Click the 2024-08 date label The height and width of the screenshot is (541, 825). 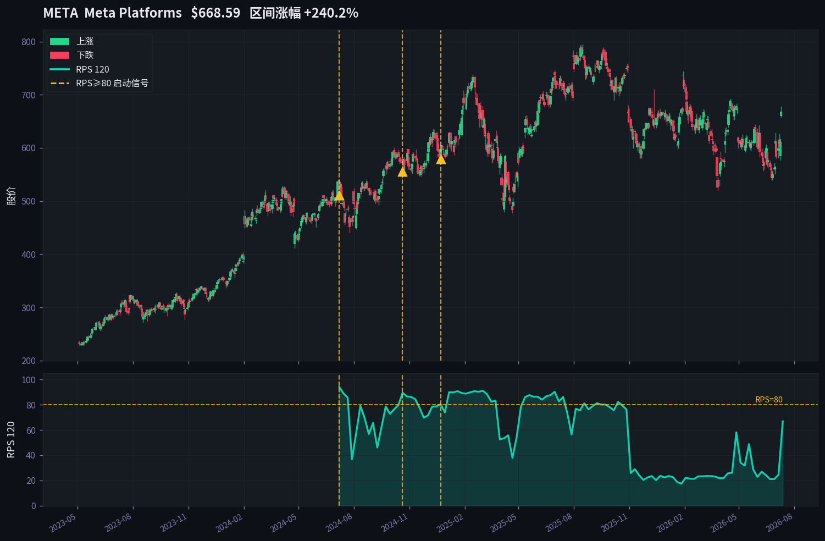(339, 523)
